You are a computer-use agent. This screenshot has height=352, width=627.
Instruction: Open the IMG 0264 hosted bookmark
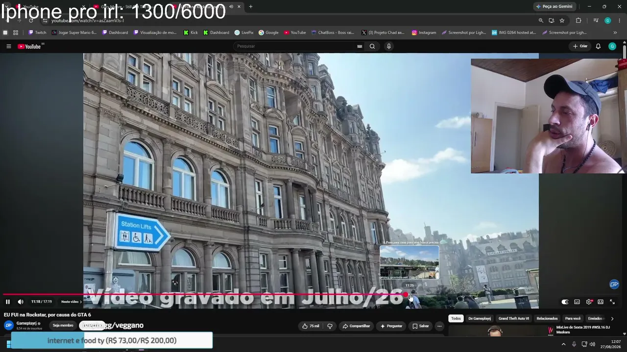pos(514,33)
